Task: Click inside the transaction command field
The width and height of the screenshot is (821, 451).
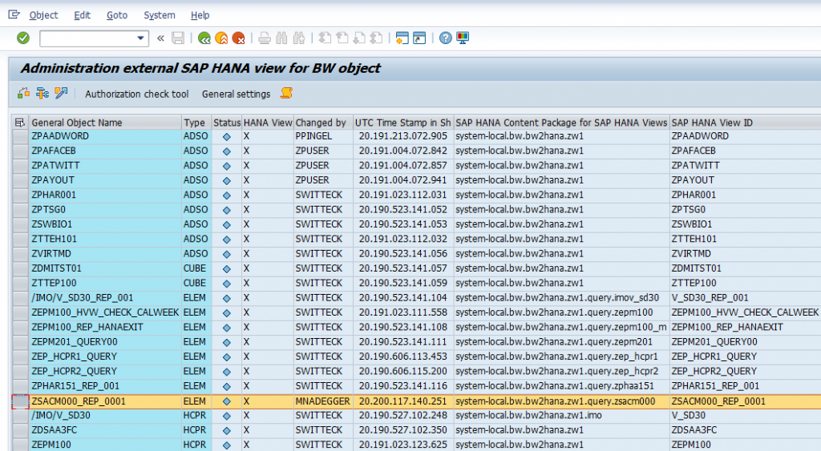Action: [88, 38]
